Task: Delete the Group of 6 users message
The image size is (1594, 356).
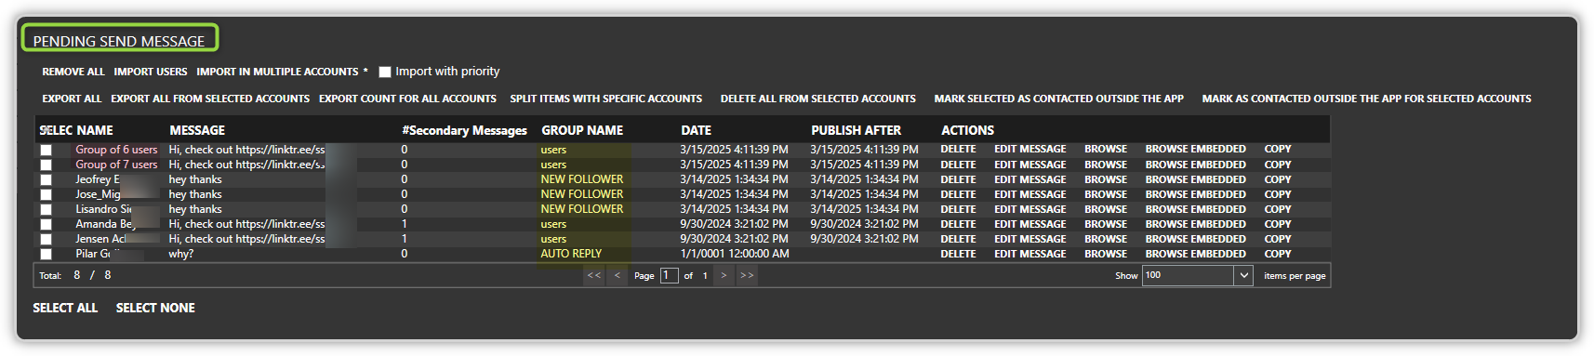Action: [x=958, y=149]
